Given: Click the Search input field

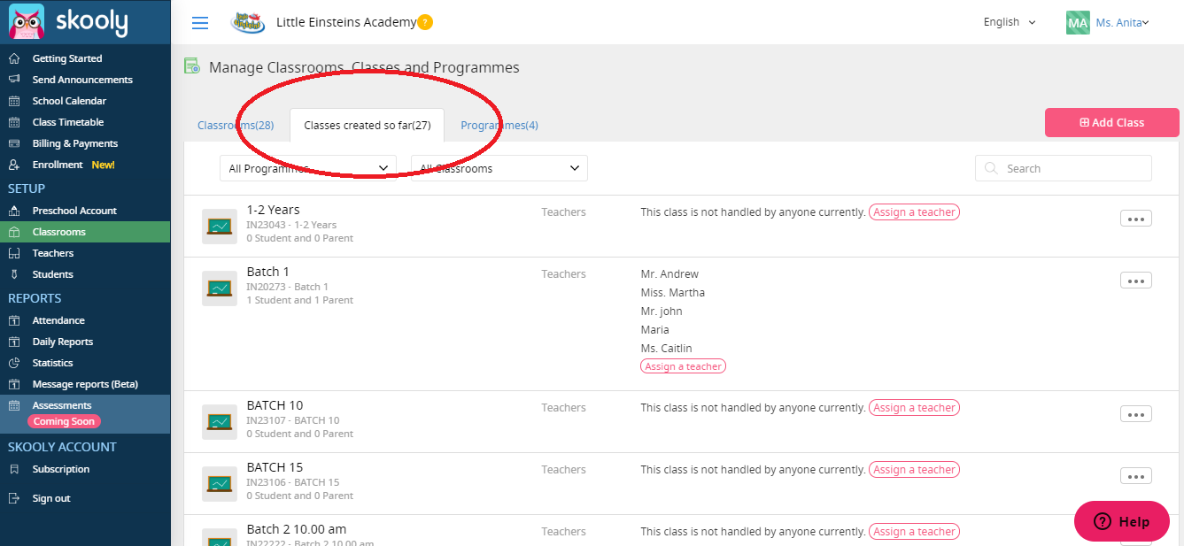Looking at the screenshot, I should pos(1064,168).
